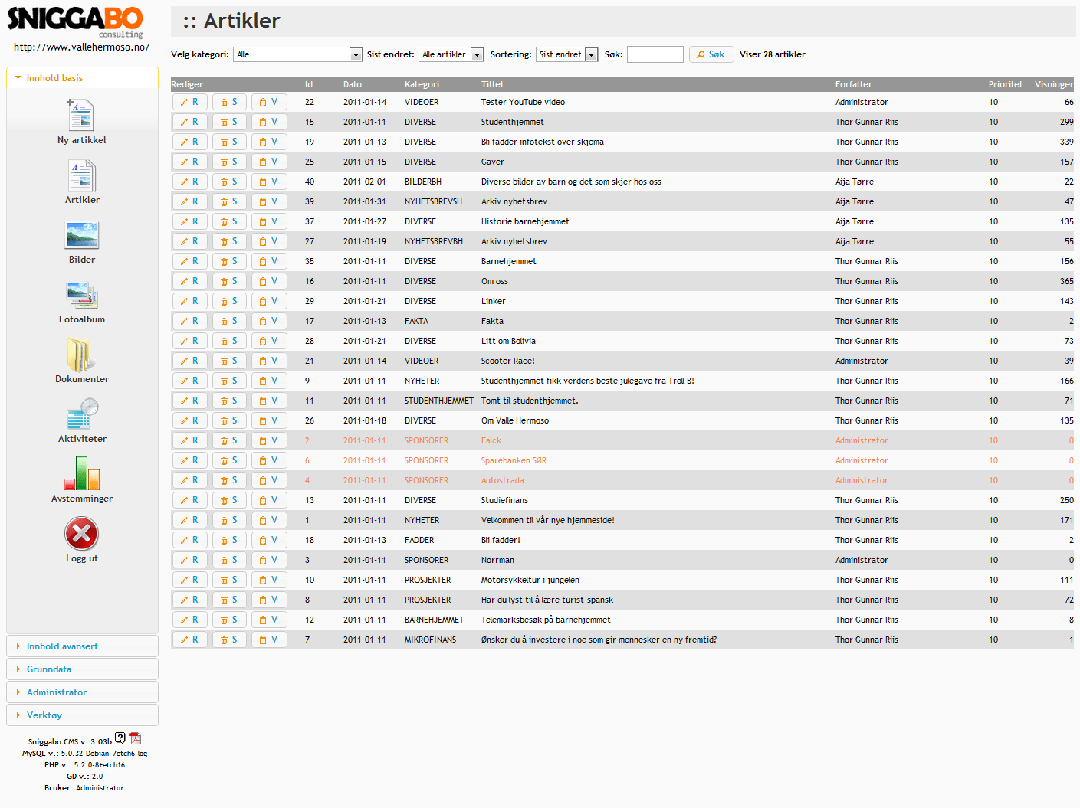This screenshot has height=808, width=1080.
Task: Open the Sist endret filter dropdown
Action: pos(451,54)
